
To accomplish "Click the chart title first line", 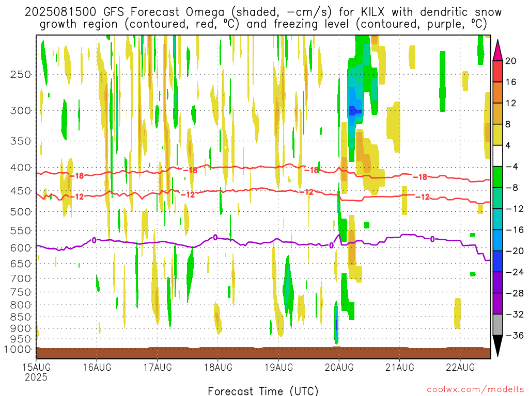I will point(263,12).
